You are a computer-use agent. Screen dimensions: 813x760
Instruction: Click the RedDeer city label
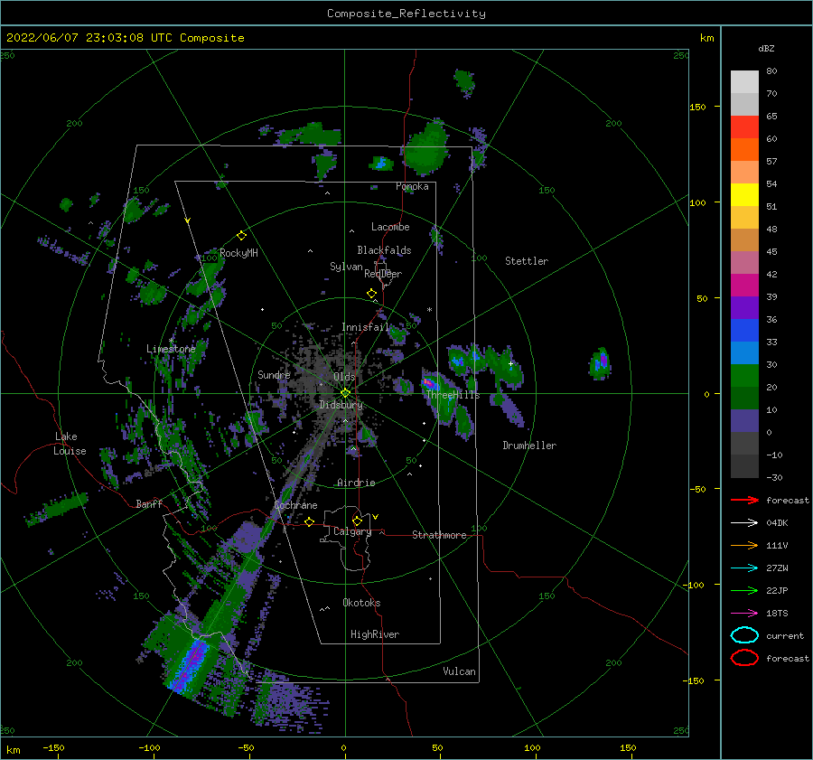(x=383, y=274)
